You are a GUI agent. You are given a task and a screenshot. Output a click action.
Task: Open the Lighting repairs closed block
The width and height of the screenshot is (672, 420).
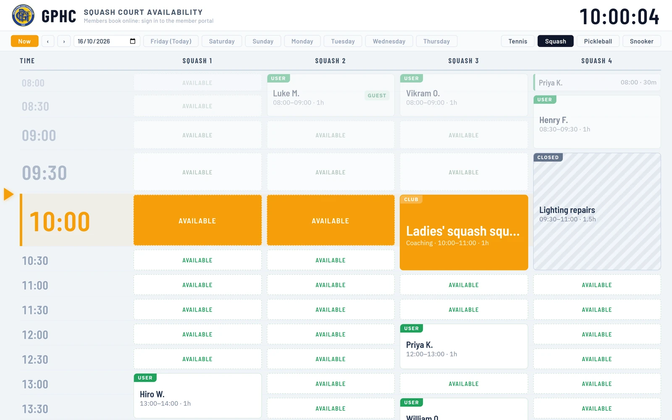(x=597, y=211)
